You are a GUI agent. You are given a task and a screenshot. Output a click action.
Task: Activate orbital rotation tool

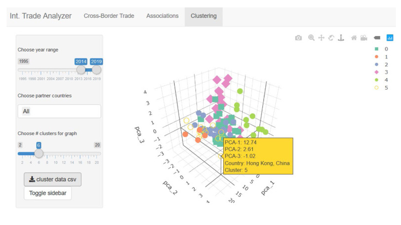click(x=331, y=38)
